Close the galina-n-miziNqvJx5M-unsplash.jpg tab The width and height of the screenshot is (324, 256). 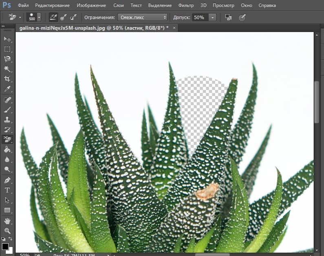pos(174,28)
